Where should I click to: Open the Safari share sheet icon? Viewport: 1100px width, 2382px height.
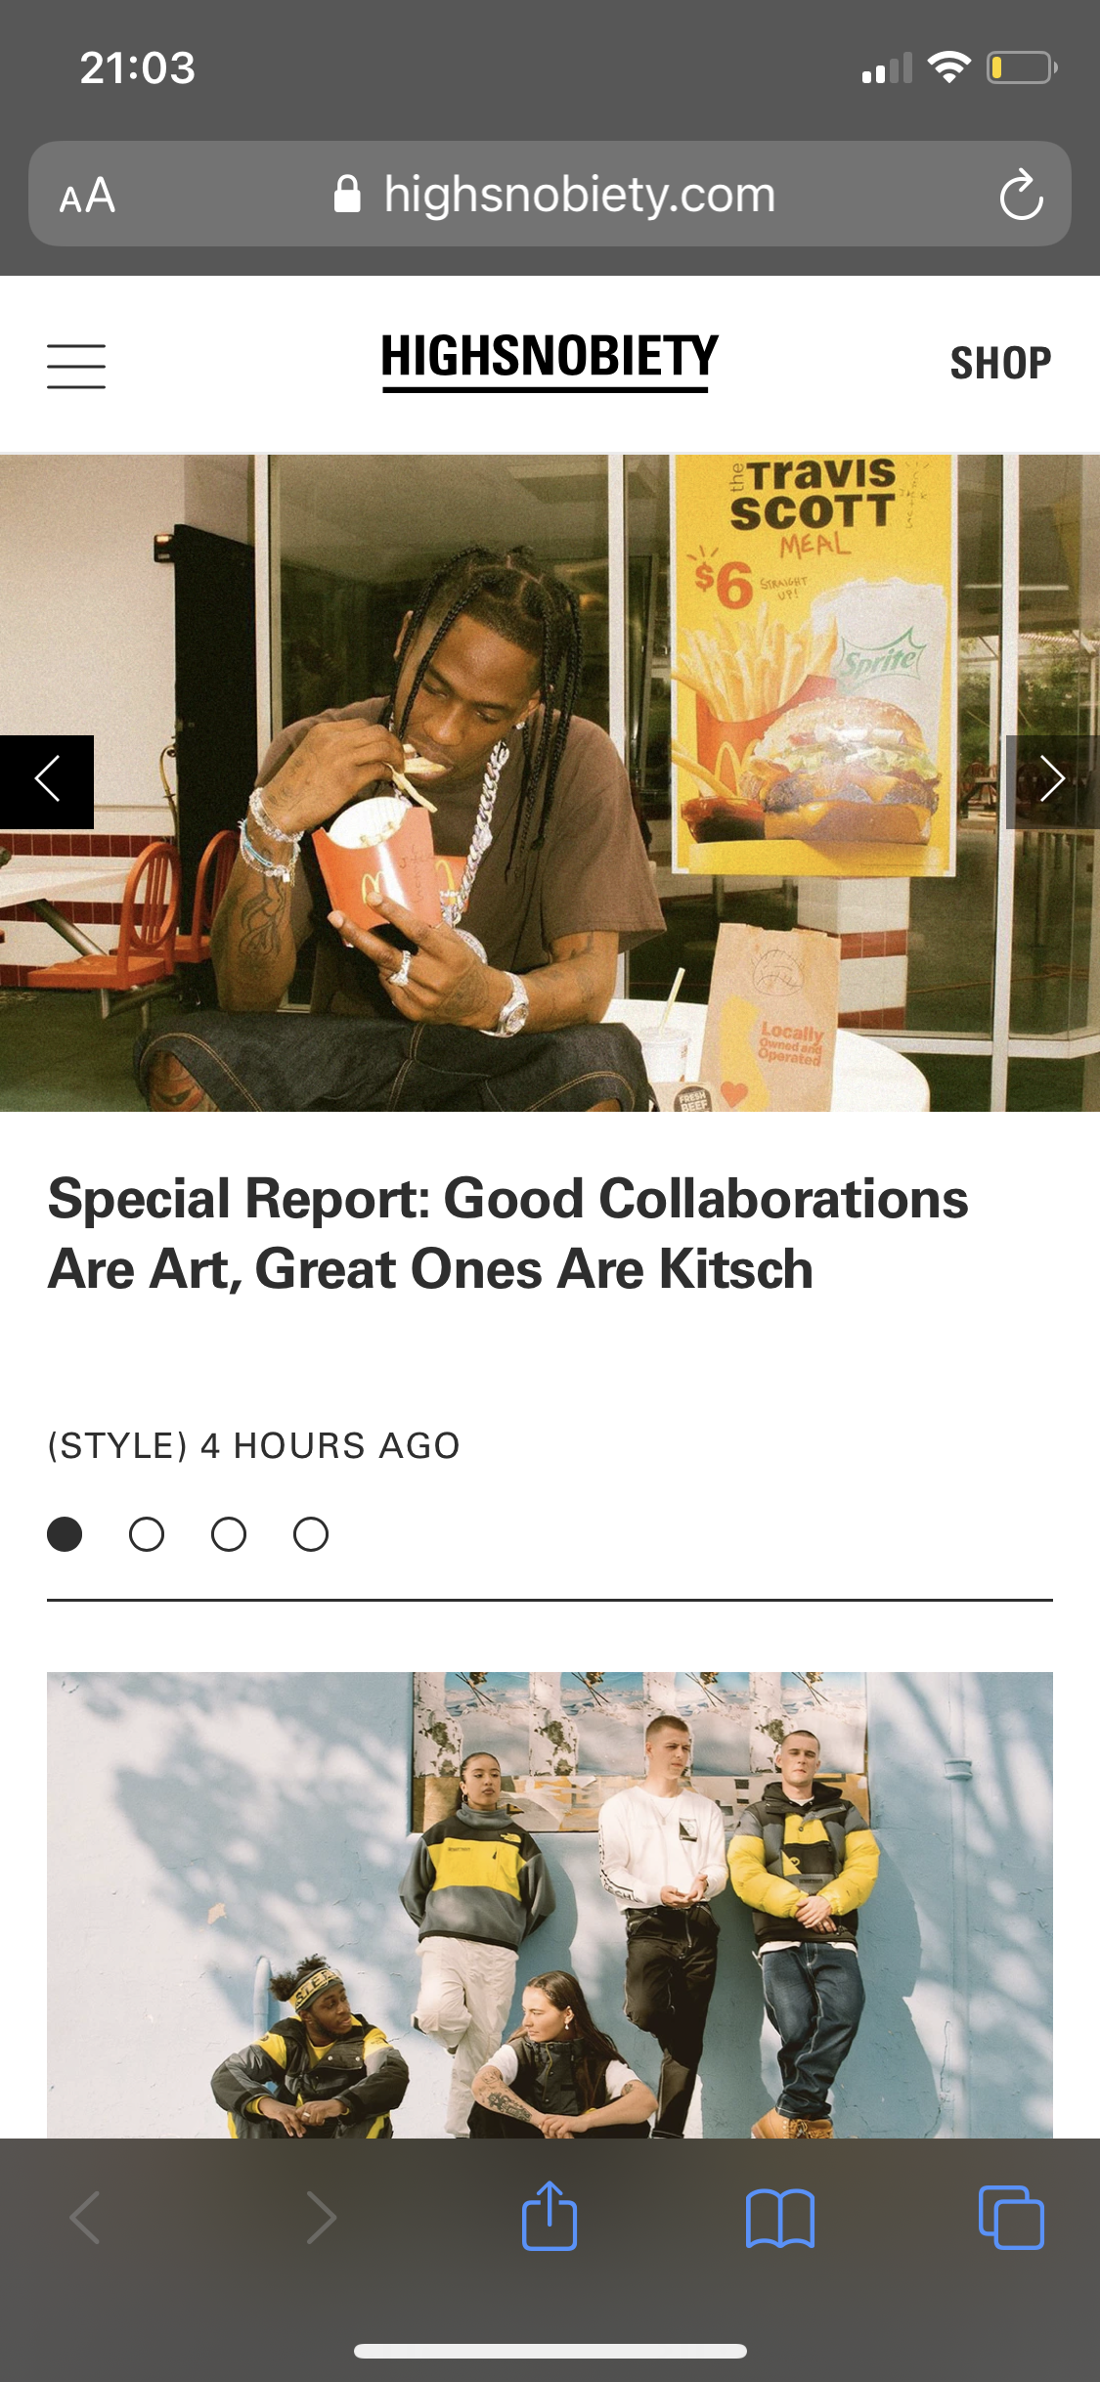[550, 2216]
